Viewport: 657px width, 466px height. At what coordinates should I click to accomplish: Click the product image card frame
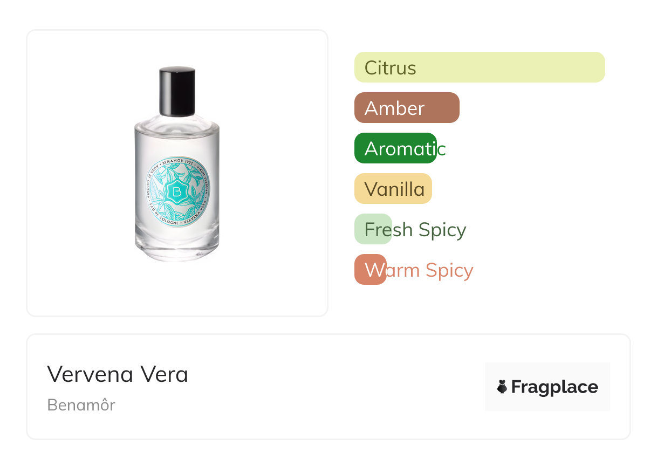point(177,173)
